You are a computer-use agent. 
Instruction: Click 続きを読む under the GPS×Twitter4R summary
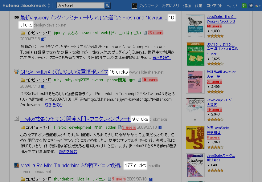54,105
